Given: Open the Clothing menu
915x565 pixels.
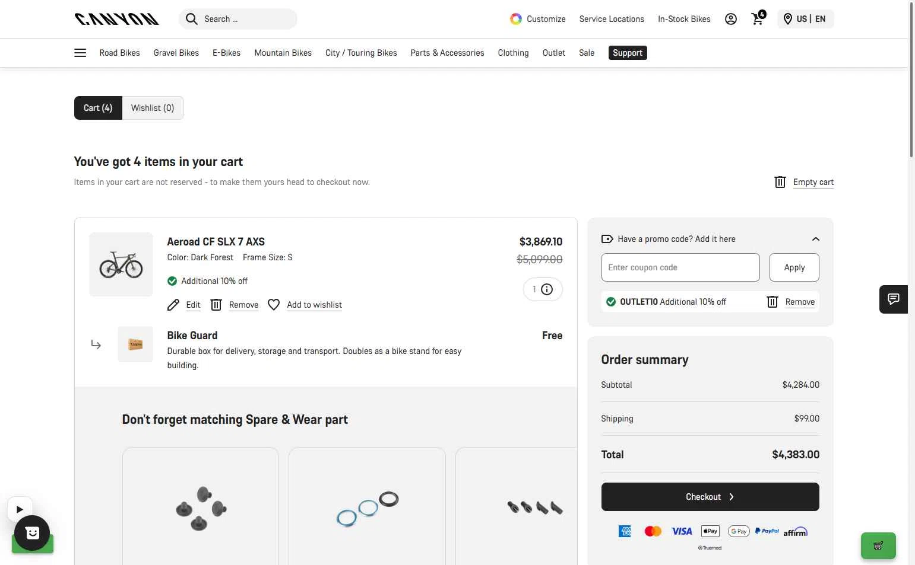Looking at the screenshot, I should click(513, 53).
